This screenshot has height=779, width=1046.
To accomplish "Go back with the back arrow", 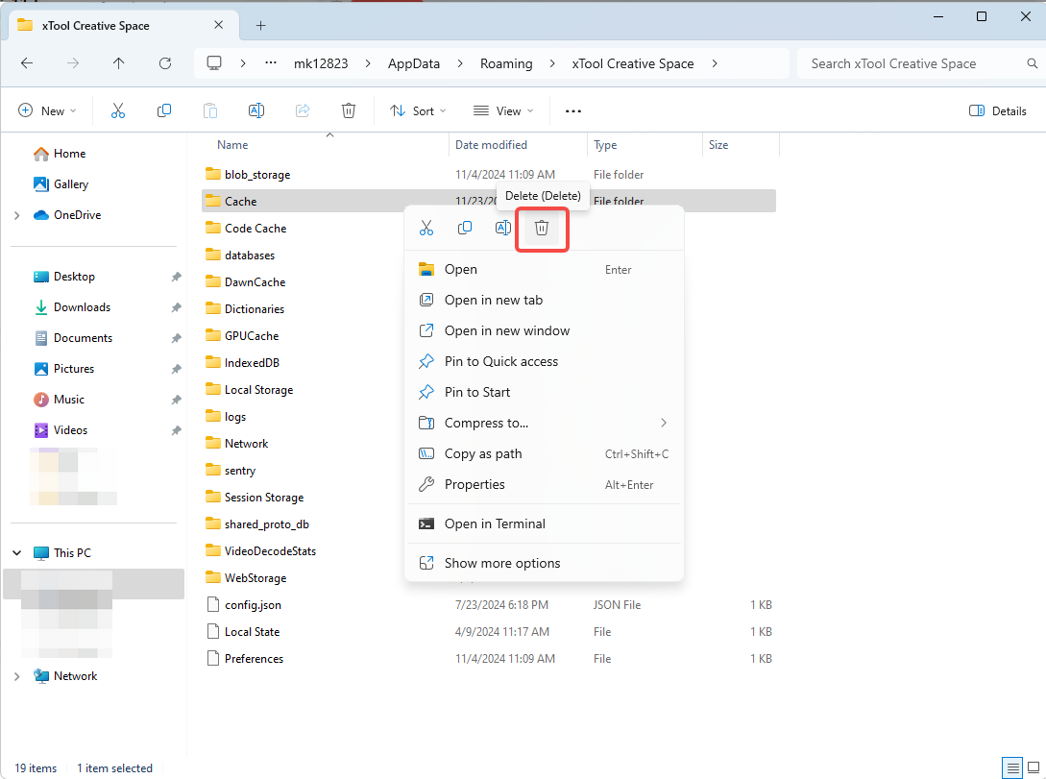I will point(27,63).
